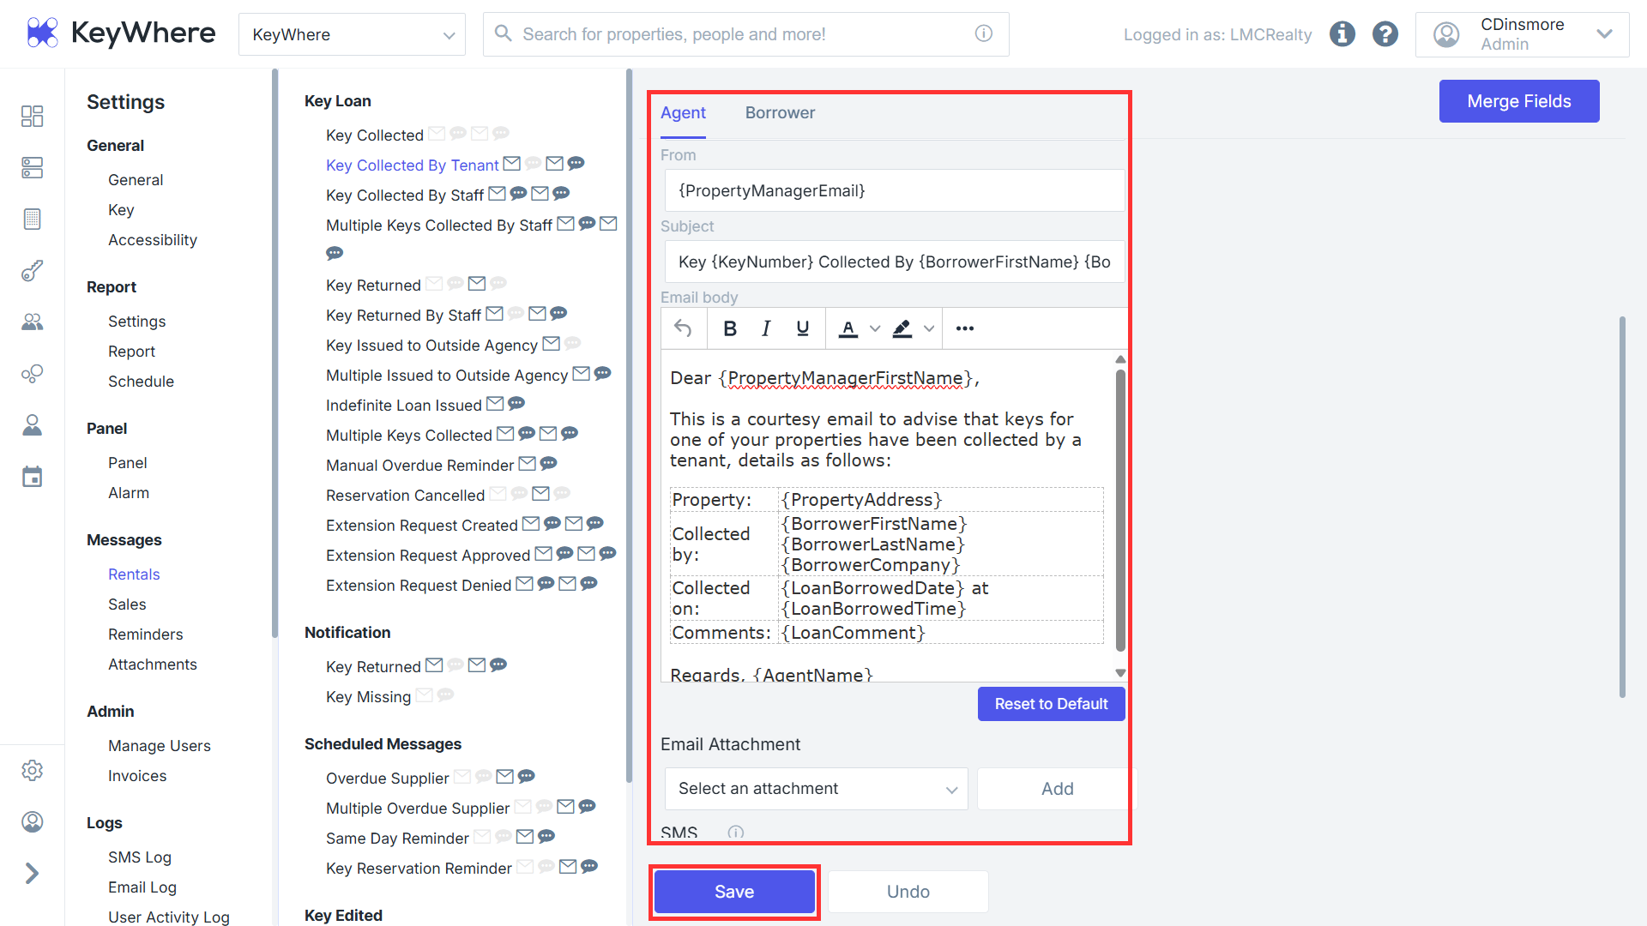Open more options ellipsis in editor toolbar
Viewport: 1647px width, 926px height.
[x=965, y=328]
